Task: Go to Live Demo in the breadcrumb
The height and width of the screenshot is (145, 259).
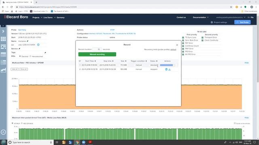Action: tap(48, 18)
